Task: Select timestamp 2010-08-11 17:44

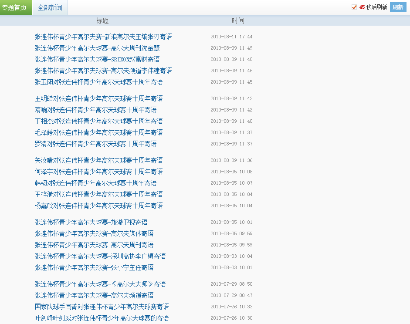Action: point(231,37)
